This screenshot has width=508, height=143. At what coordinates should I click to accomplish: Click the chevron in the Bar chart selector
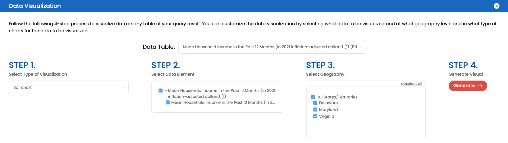point(124,88)
